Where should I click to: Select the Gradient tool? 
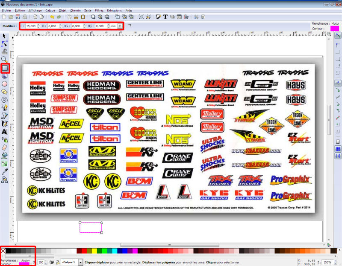click(x=5, y=164)
